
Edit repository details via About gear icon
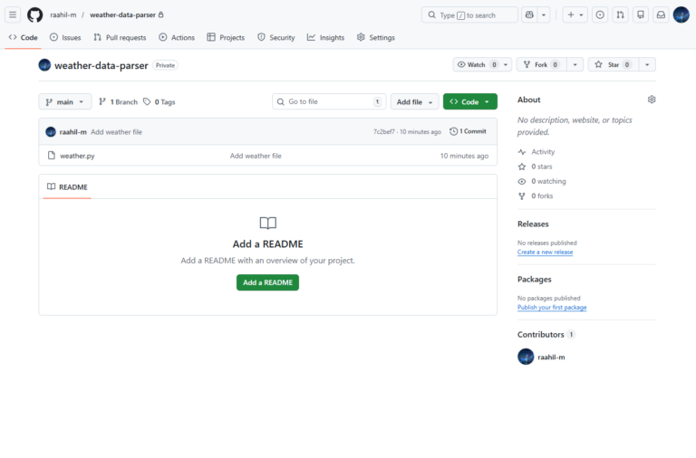click(652, 100)
